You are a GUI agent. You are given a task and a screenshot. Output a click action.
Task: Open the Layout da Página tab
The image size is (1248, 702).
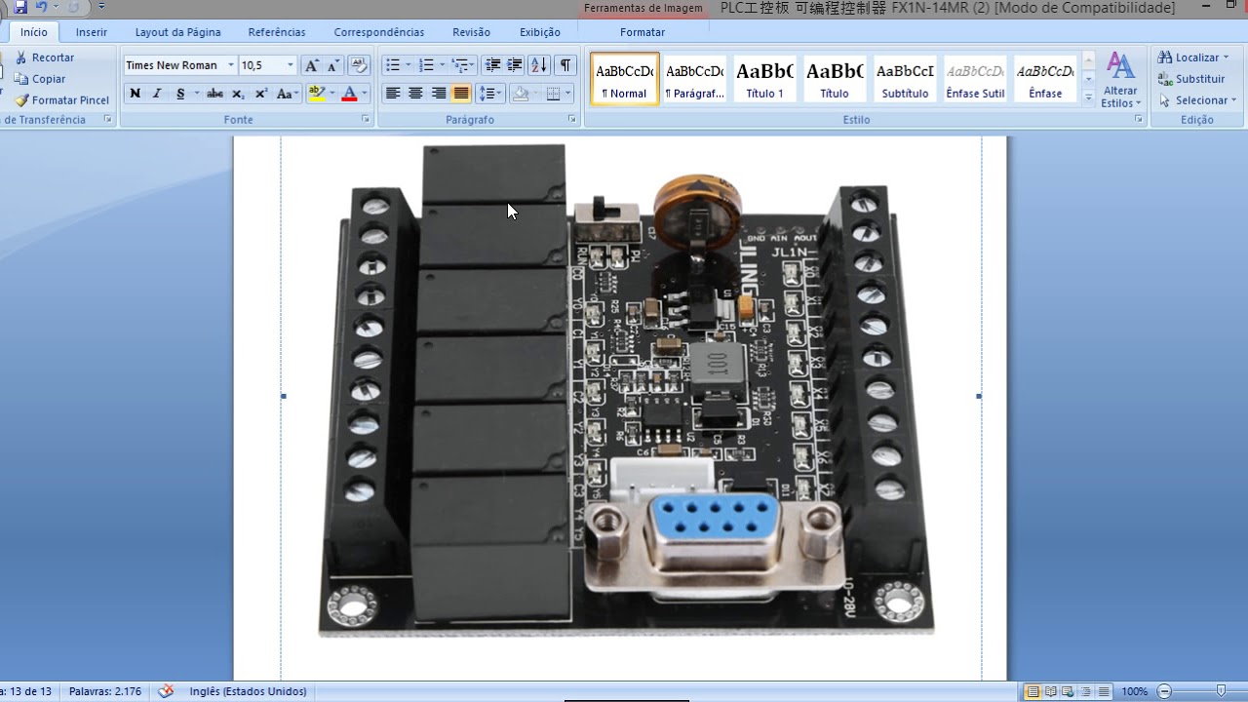177,32
